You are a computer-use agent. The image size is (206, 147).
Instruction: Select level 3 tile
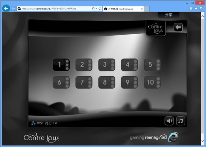107,65
